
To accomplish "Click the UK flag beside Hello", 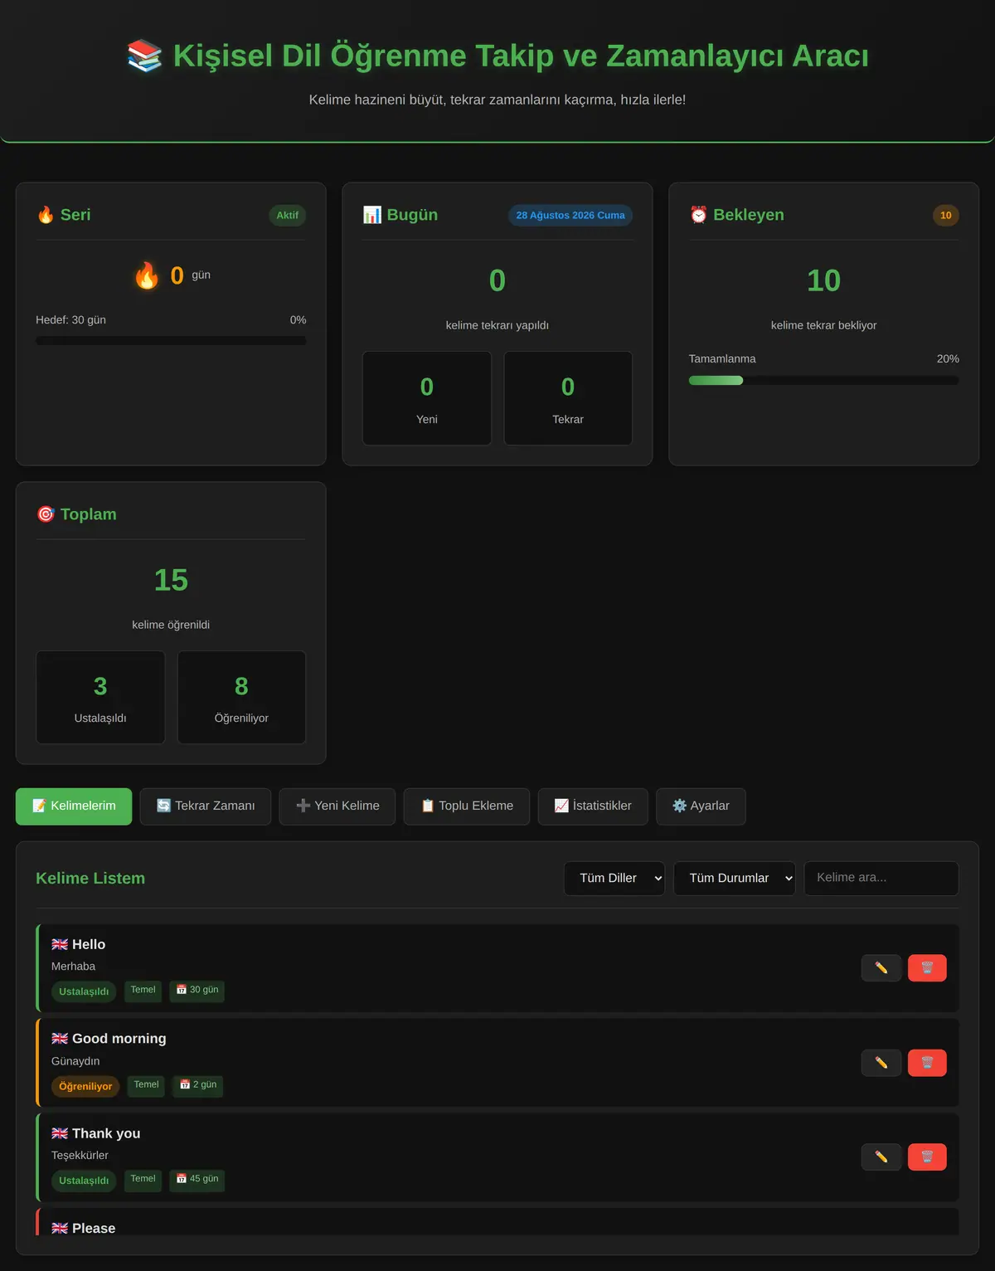I will coord(60,944).
